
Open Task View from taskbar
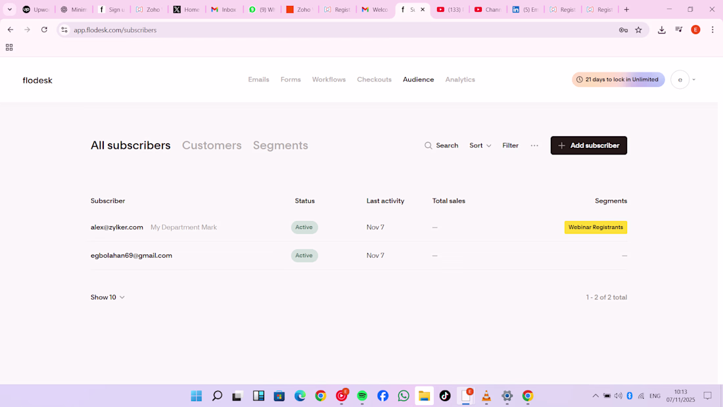(x=237, y=396)
